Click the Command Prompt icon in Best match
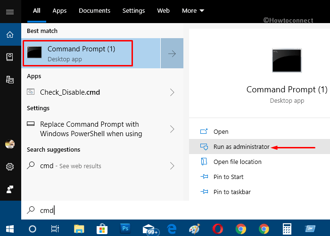330x236 pixels. pyautogui.click(x=34, y=52)
